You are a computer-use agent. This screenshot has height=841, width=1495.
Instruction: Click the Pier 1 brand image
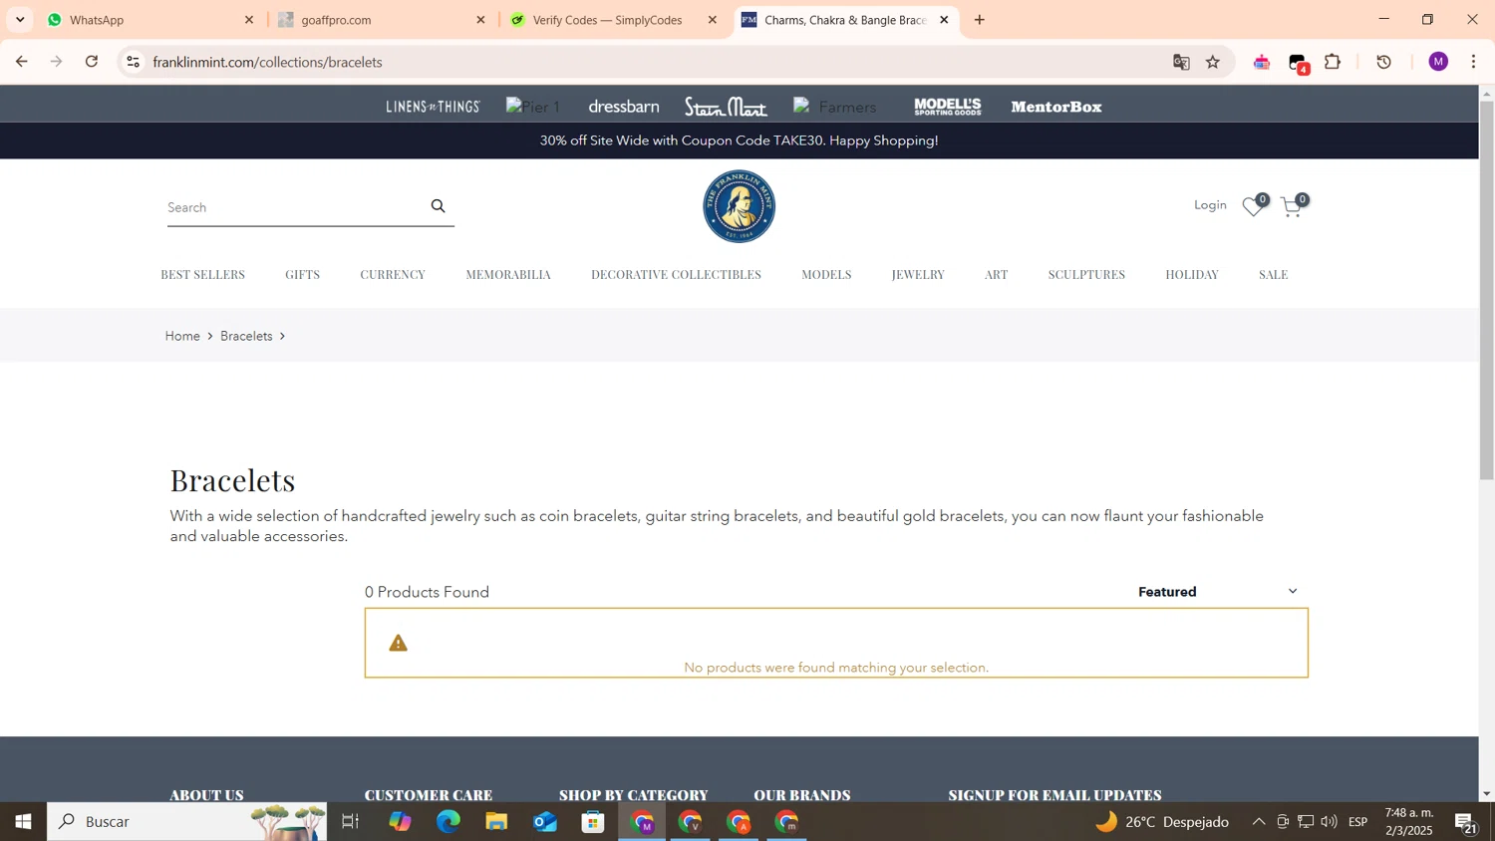533,106
